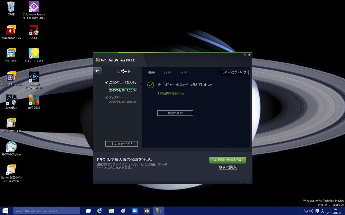The width and height of the screenshot is (345, 215).
Task: Click the PRO 版で最大限の保護を実現 banner text
Action: [x=125, y=160]
